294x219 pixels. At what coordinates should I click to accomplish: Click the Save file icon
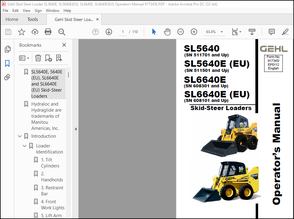[x=8, y=32]
